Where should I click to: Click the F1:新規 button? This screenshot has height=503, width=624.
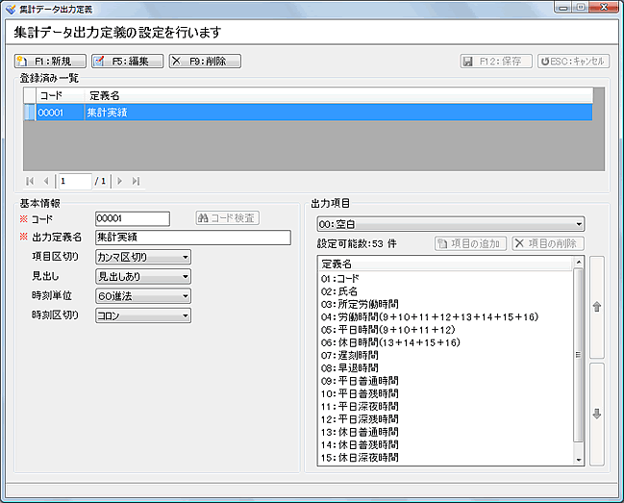pos(50,61)
